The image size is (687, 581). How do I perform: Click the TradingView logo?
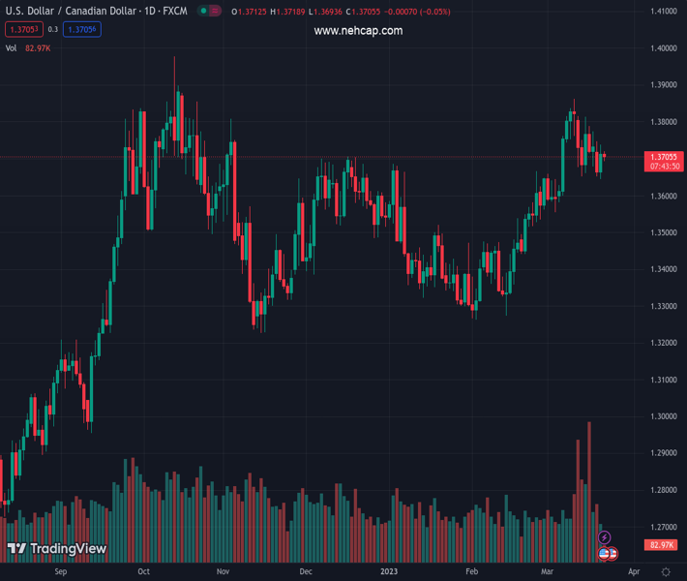click(x=57, y=549)
